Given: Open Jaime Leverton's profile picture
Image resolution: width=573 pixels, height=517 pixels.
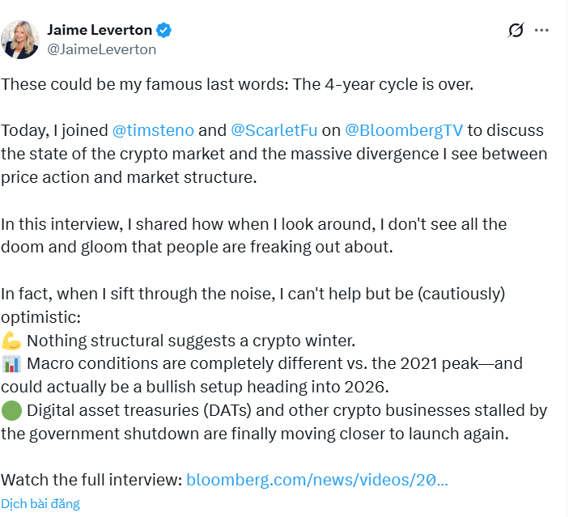Looking at the screenshot, I should tap(20, 39).
